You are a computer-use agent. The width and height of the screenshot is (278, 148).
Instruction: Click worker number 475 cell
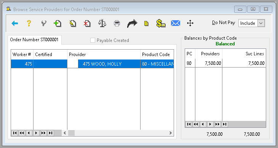22,64
